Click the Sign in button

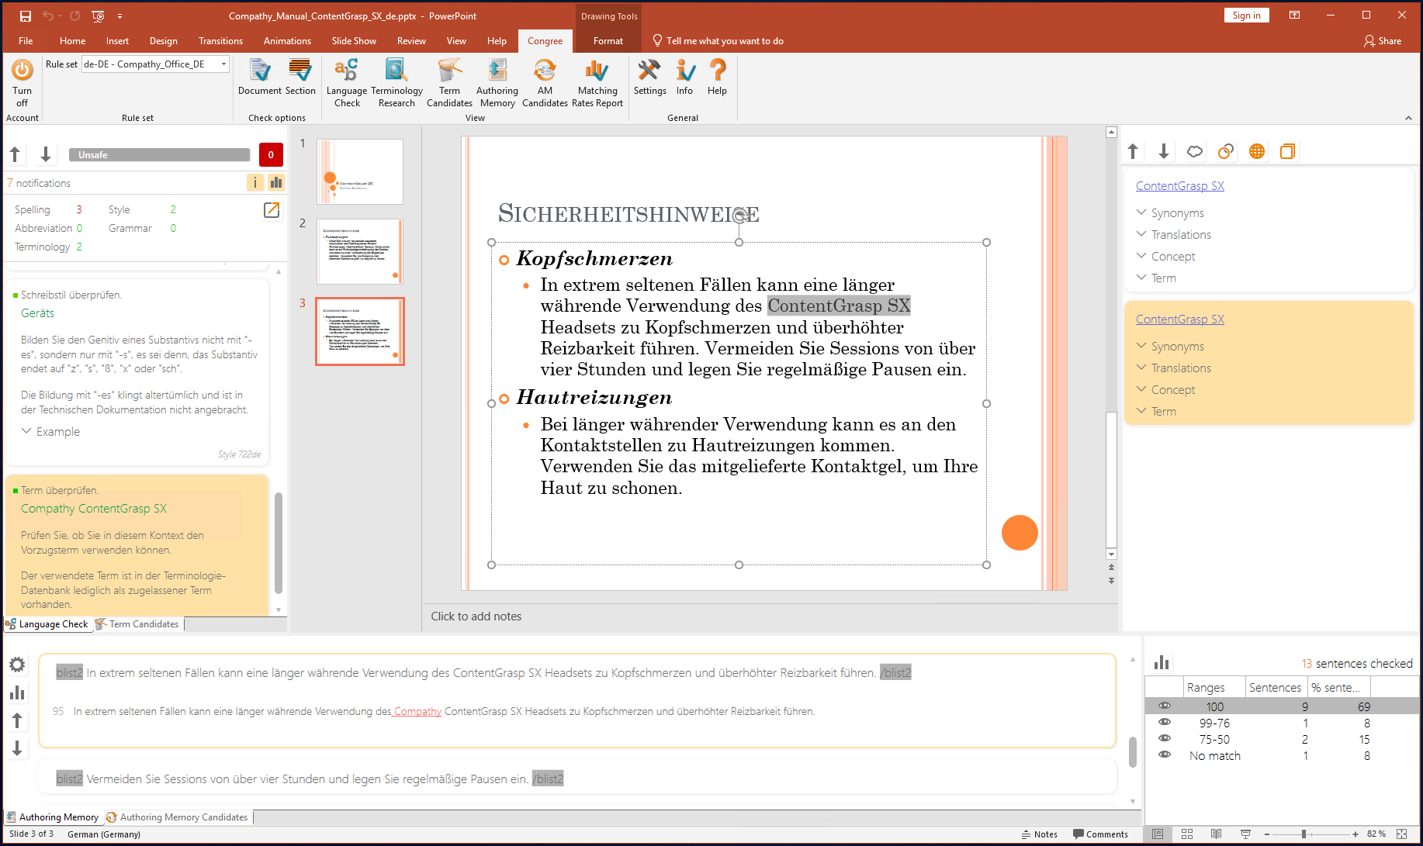pyautogui.click(x=1246, y=16)
